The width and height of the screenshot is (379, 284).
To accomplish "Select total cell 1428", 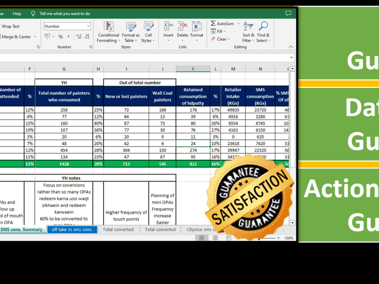I will coord(64,164).
